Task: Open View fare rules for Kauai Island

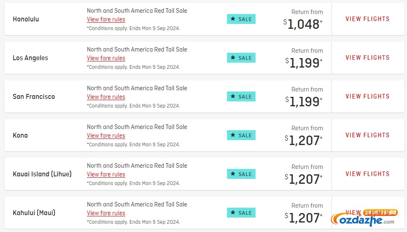Action: (106, 174)
